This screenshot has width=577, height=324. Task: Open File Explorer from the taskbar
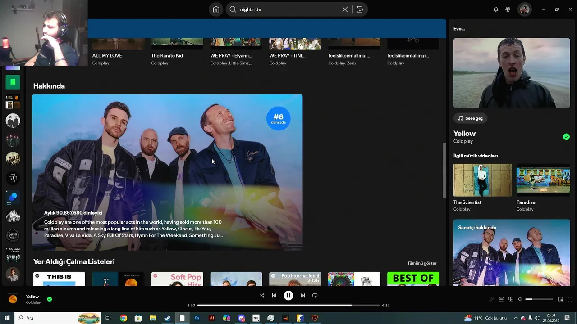153,318
